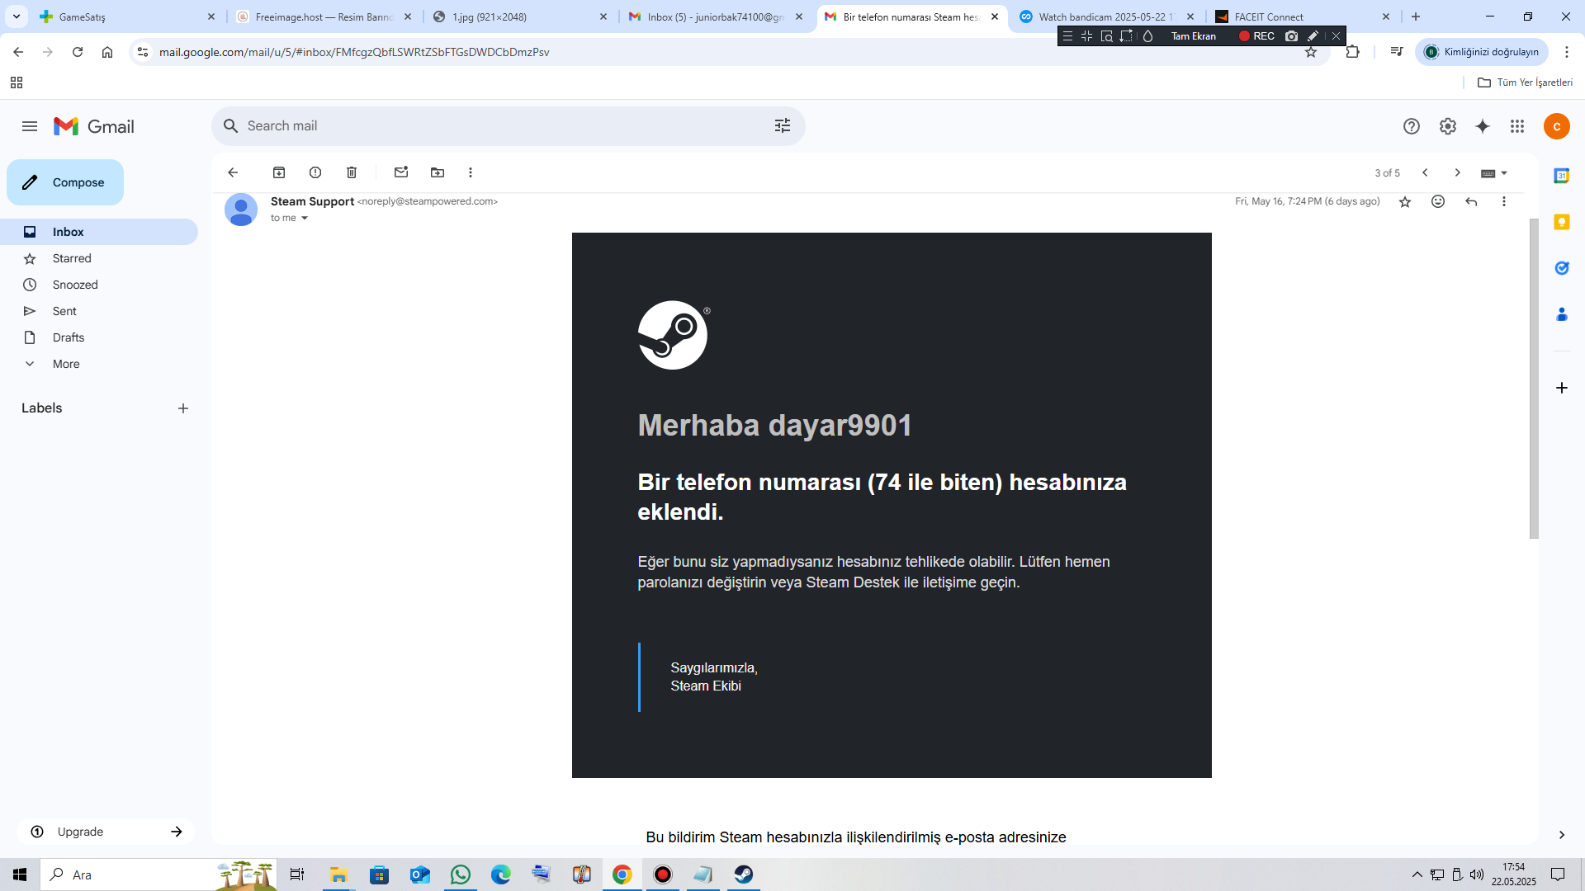Bookmark this page with the star icon

[1311, 52]
